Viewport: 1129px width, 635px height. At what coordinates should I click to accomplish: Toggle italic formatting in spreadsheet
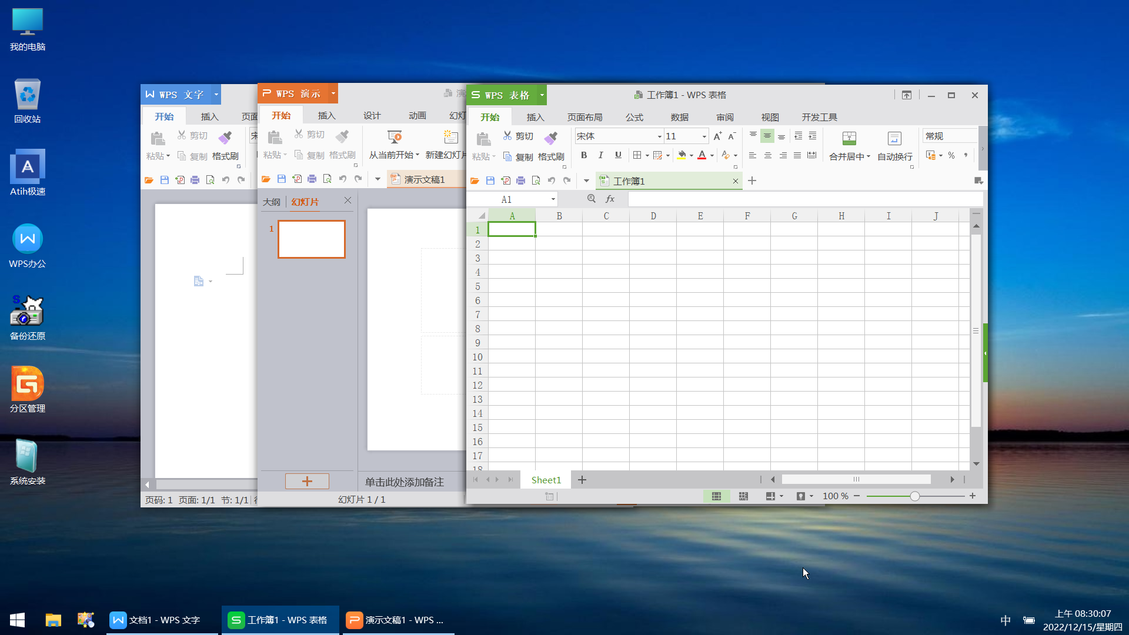tap(600, 155)
